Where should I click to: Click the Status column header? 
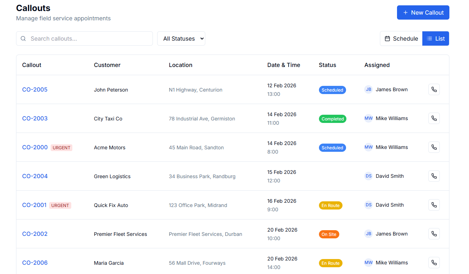(x=327, y=65)
